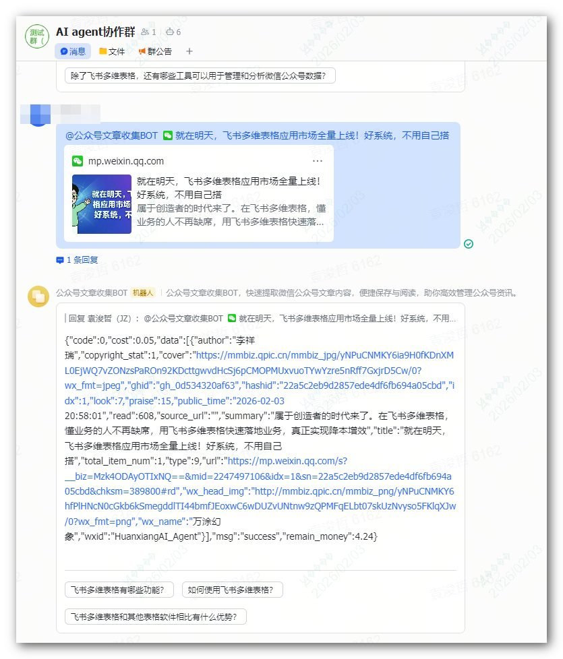Click article card title 就在明天，飞书多维表格应用市场全量上线

point(229,188)
